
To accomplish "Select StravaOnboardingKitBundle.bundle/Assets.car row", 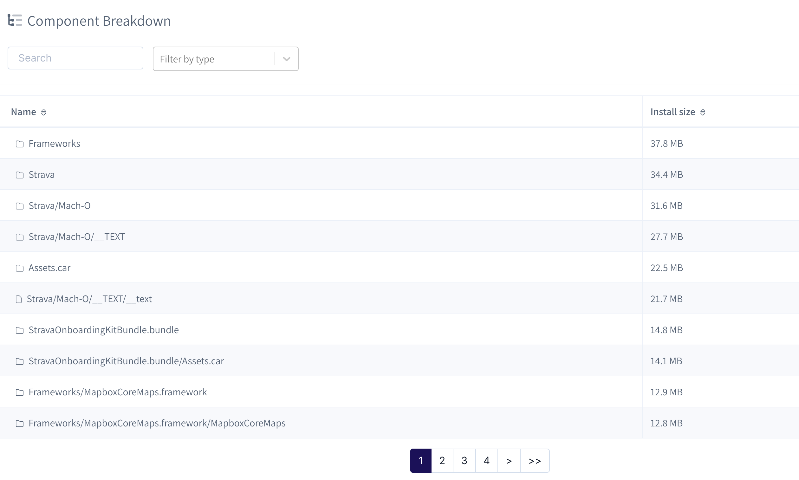I will click(126, 361).
